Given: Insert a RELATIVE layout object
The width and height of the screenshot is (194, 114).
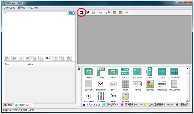Looking at the screenshot, I should [138, 73].
